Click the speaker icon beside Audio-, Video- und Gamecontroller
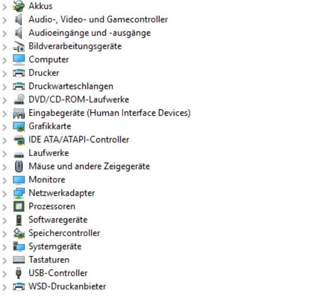This screenshot has width=326, height=302. click(18, 20)
